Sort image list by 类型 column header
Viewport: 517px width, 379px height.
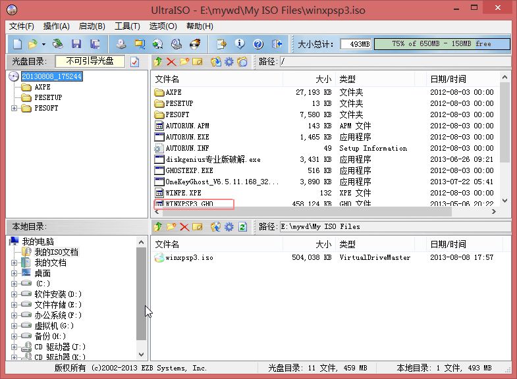375,79
